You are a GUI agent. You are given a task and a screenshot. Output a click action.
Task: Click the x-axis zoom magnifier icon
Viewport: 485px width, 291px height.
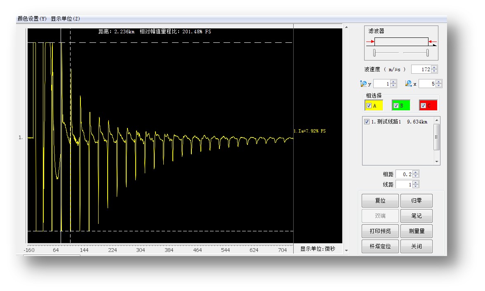[x=409, y=83]
